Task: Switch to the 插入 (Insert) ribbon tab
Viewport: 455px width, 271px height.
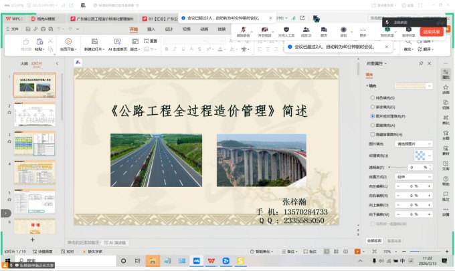Action: point(151,29)
